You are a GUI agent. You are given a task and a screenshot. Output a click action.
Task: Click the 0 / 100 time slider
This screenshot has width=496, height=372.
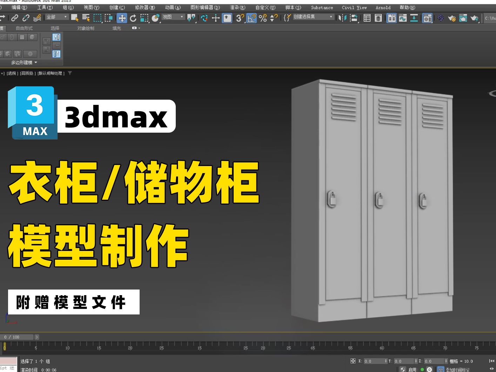coord(17,337)
